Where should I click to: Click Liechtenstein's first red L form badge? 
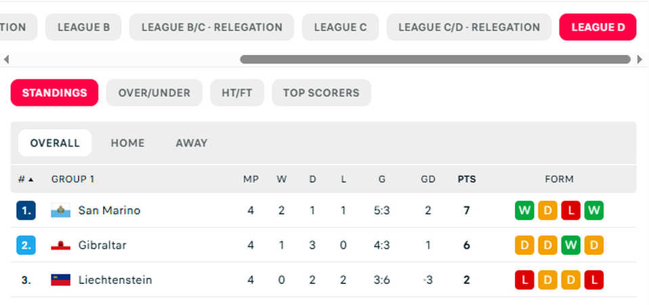[x=524, y=280]
